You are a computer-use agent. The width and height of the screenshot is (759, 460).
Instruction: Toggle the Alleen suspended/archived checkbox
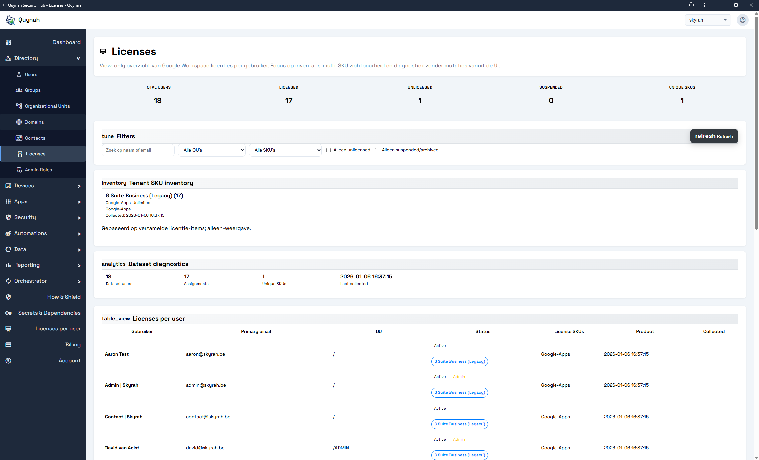pos(377,150)
